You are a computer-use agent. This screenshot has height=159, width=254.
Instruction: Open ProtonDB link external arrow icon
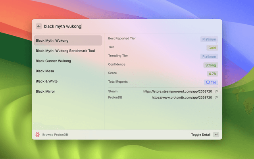216,97
